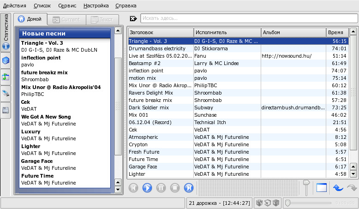The width and height of the screenshot is (359, 209).
Task: Undo playlist change blue arrow
Action: click(338, 188)
